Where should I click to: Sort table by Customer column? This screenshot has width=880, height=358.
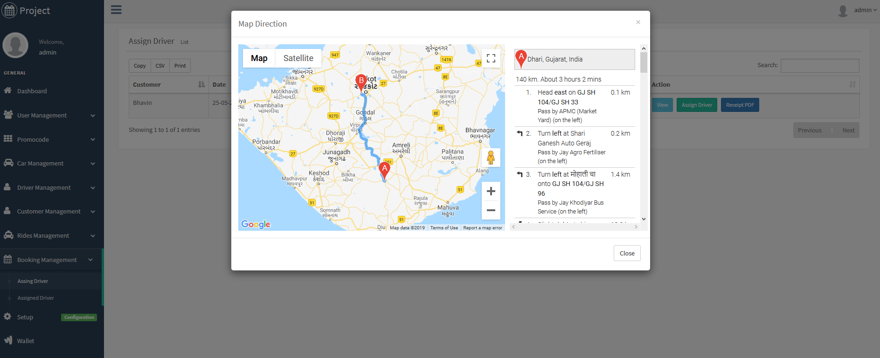tap(168, 84)
